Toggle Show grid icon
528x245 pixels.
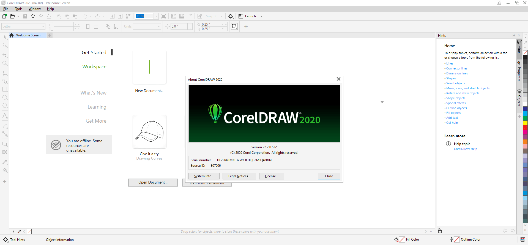tap(182, 16)
